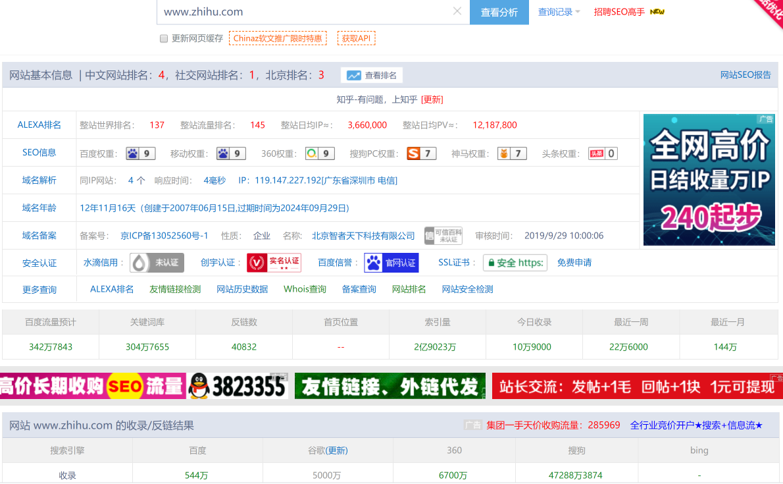Open the 域名备案 row tab
Viewport: 783px width, 484px height.
(39, 236)
